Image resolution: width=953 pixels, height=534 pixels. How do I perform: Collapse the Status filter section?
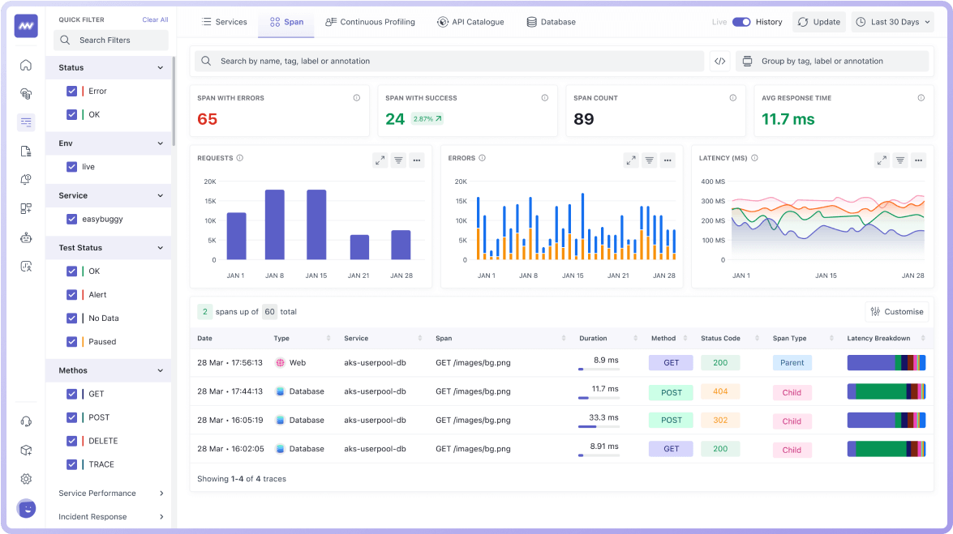point(161,67)
